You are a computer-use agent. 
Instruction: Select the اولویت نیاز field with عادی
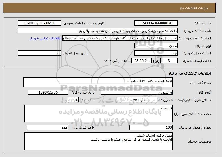pyautogui.click(x=156, y=46)
